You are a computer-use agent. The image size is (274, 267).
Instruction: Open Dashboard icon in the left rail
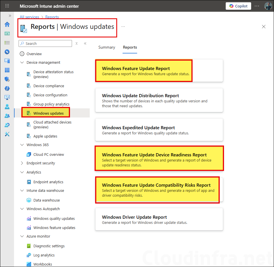point(7,33)
